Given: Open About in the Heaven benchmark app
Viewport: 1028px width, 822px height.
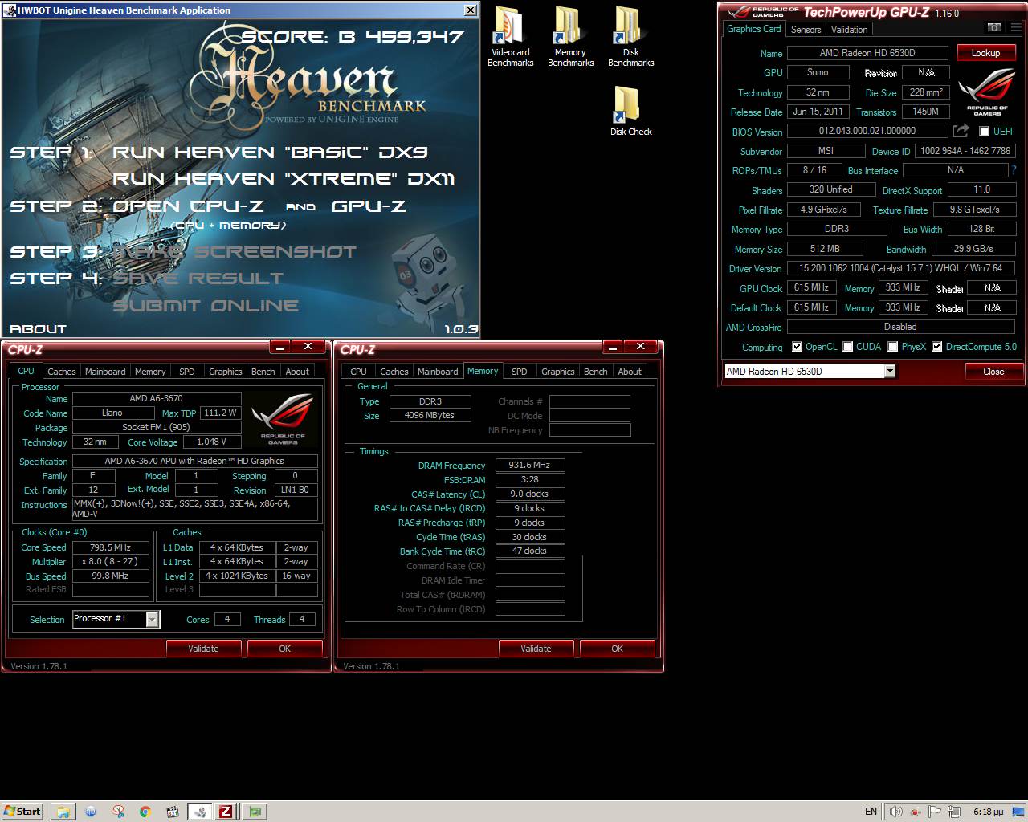Looking at the screenshot, I should pos(38,329).
